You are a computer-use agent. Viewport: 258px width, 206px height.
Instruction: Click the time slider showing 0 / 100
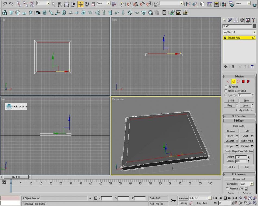point(16,177)
